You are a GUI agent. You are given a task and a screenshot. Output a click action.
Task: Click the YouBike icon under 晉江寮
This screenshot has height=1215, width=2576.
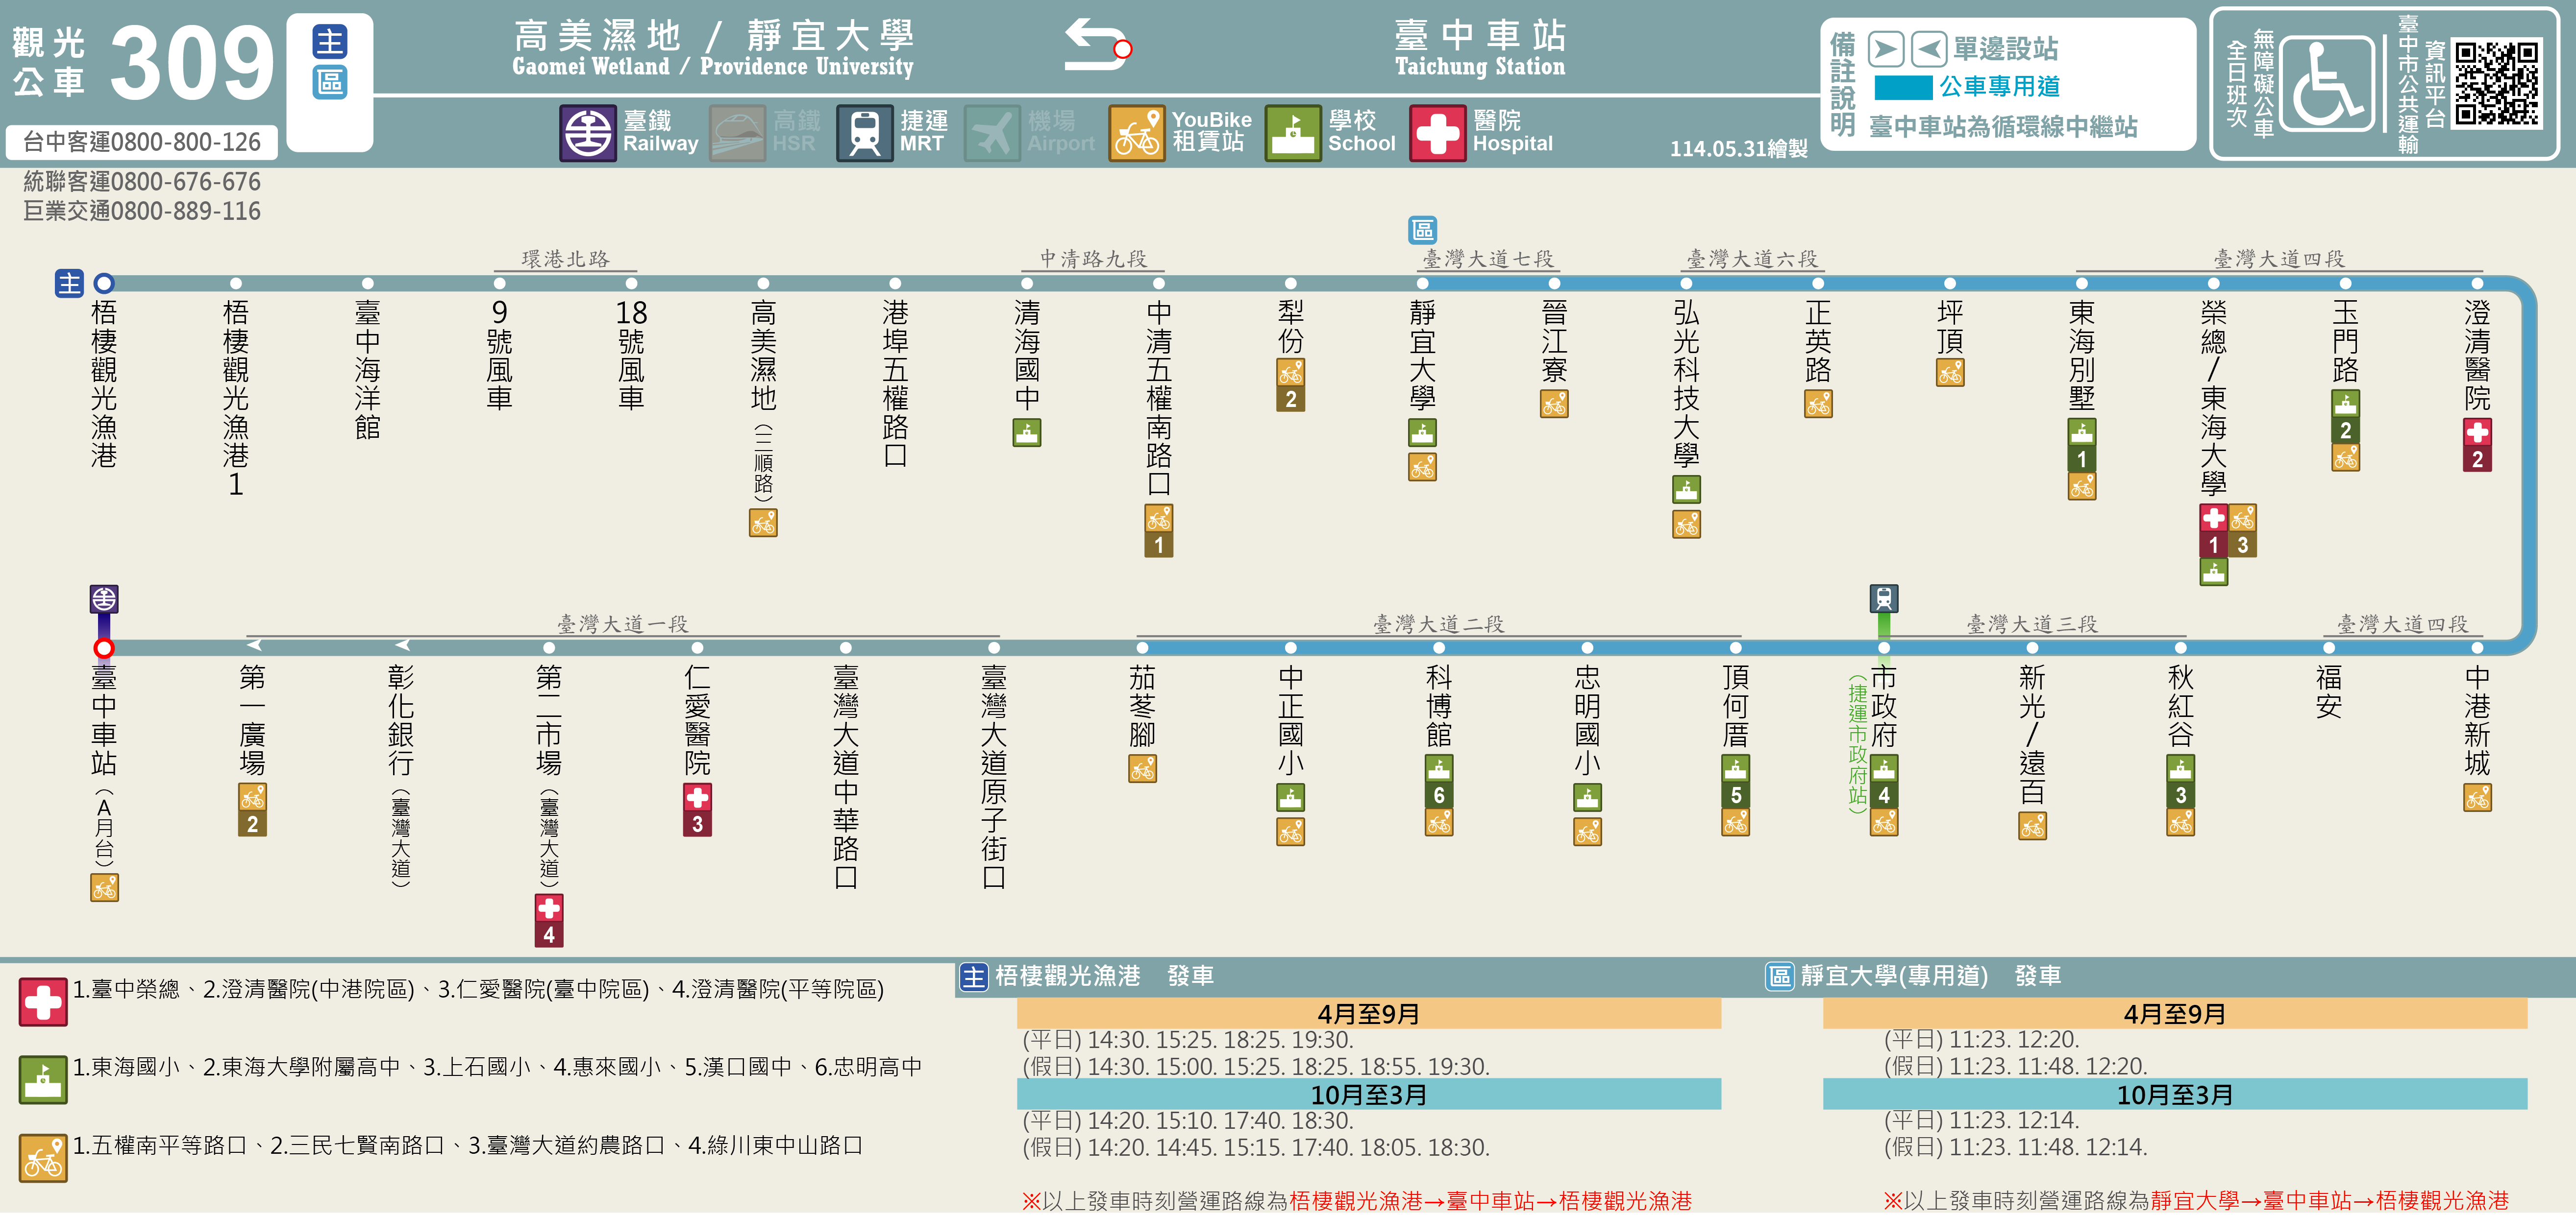(1554, 404)
